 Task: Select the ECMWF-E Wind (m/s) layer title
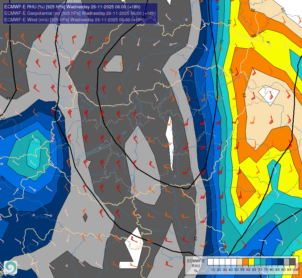point(74,20)
